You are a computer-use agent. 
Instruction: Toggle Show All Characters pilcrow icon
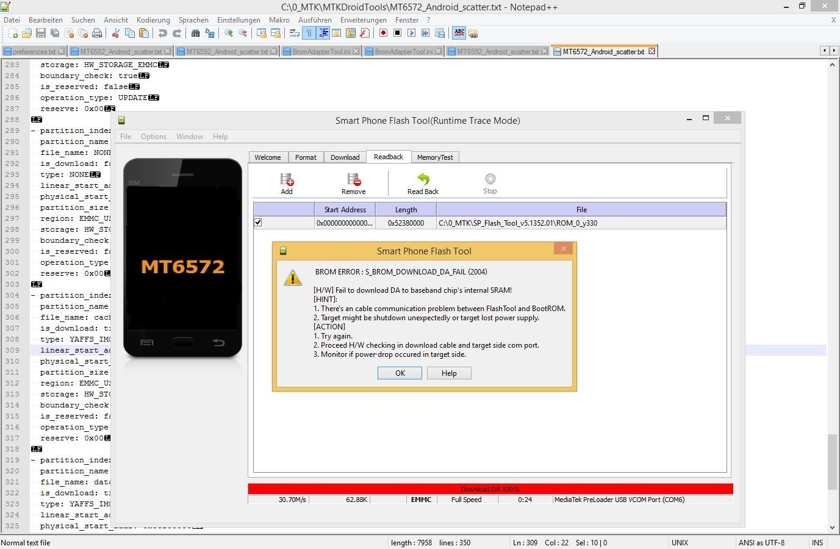[x=309, y=33]
